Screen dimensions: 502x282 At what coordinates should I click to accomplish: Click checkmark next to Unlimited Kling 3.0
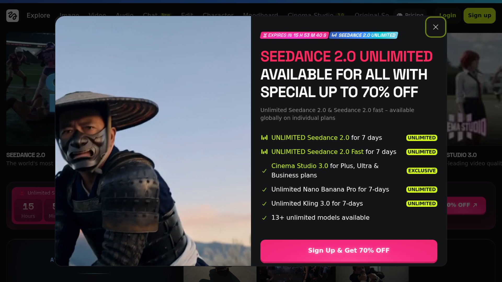click(264, 204)
